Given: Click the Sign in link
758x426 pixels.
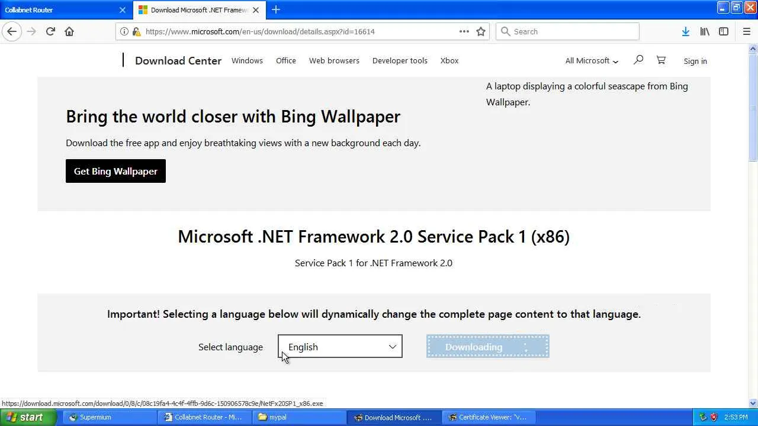Looking at the screenshot, I should click(x=695, y=61).
